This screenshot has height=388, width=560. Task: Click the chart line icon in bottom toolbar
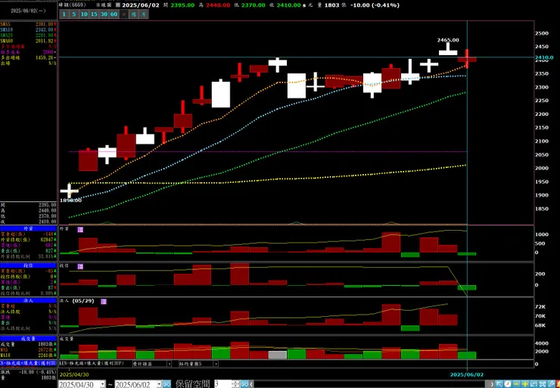coord(534,384)
